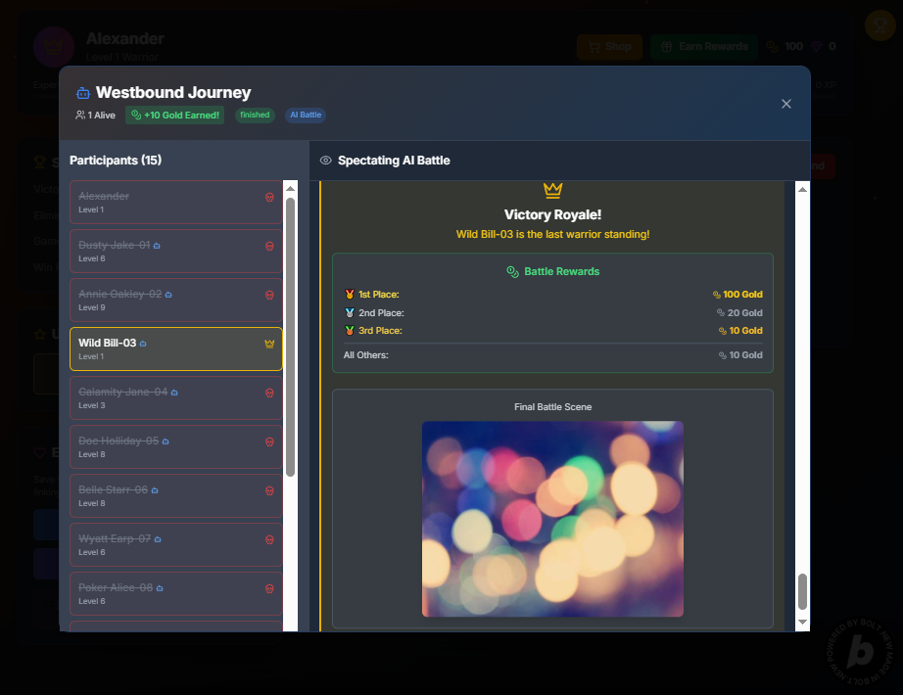Screen dimensions: 903x695
Task: Click the skull icon on Annie Oakley-02 row
Action: pyautogui.click(x=269, y=295)
